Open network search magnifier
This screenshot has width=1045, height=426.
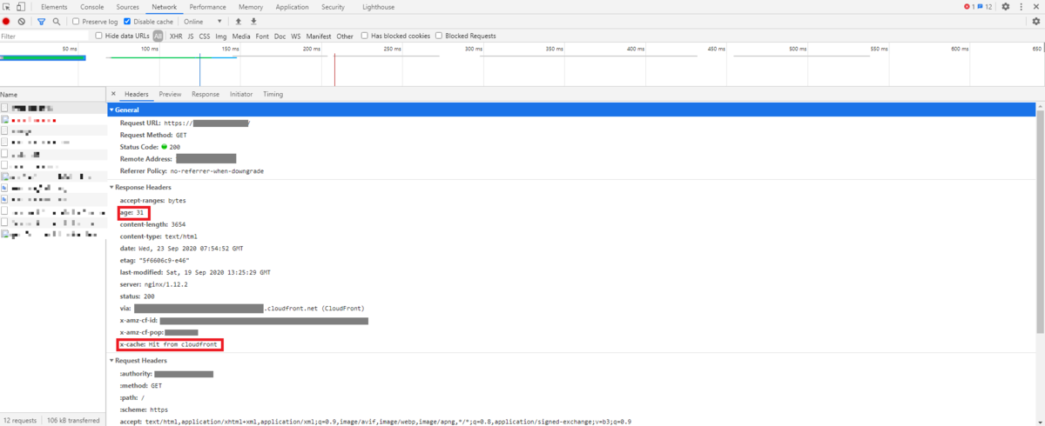click(57, 21)
